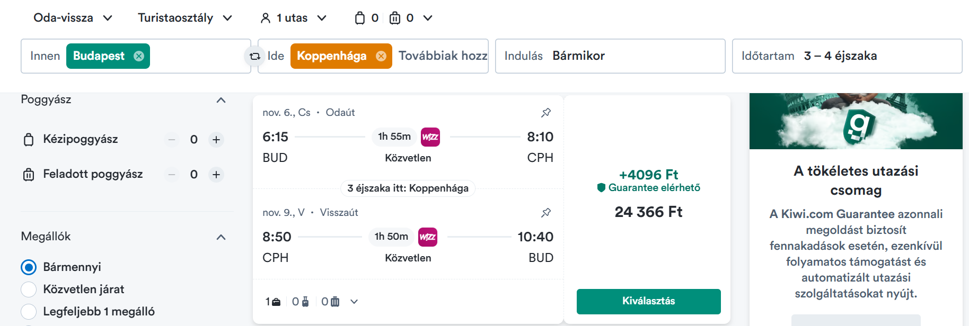Swap origin and destination with the swap icon
The image size is (969, 326).
[x=254, y=56]
